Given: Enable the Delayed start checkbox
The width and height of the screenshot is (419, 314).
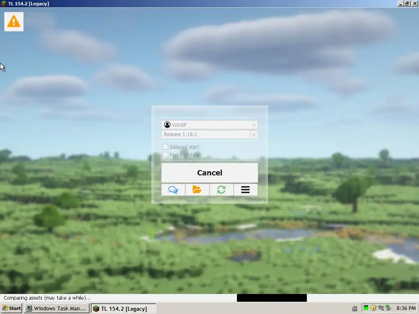Looking at the screenshot, I should (165, 147).
